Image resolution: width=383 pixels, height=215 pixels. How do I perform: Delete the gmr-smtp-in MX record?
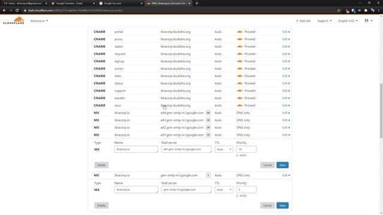101,205
